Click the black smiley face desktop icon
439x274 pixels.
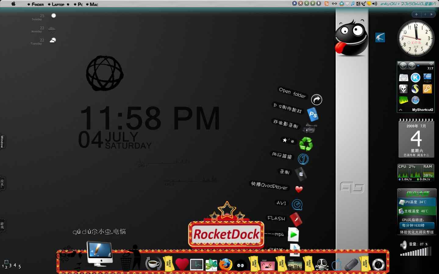[x=351, y=38]
